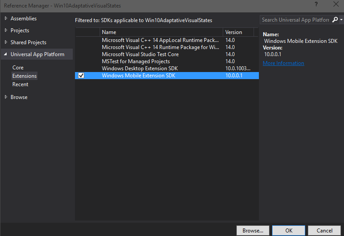Click the help question mark icon
Viewport: 344px width, 236px height.
pyautogui.click(x=316, y=4)
